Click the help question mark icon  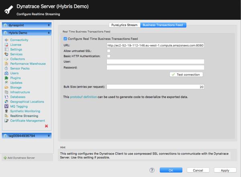(x=152, y=170)
